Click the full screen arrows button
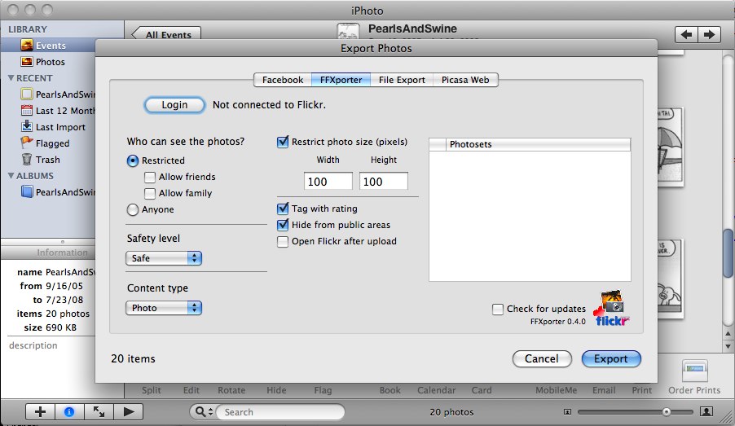 [99, 412]
